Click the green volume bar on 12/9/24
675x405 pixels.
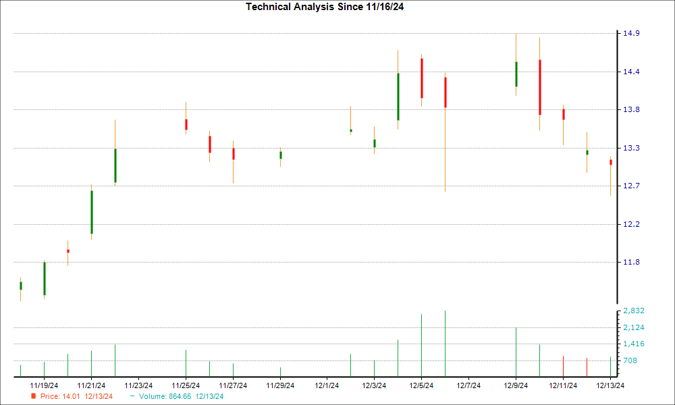coord(516,352)
